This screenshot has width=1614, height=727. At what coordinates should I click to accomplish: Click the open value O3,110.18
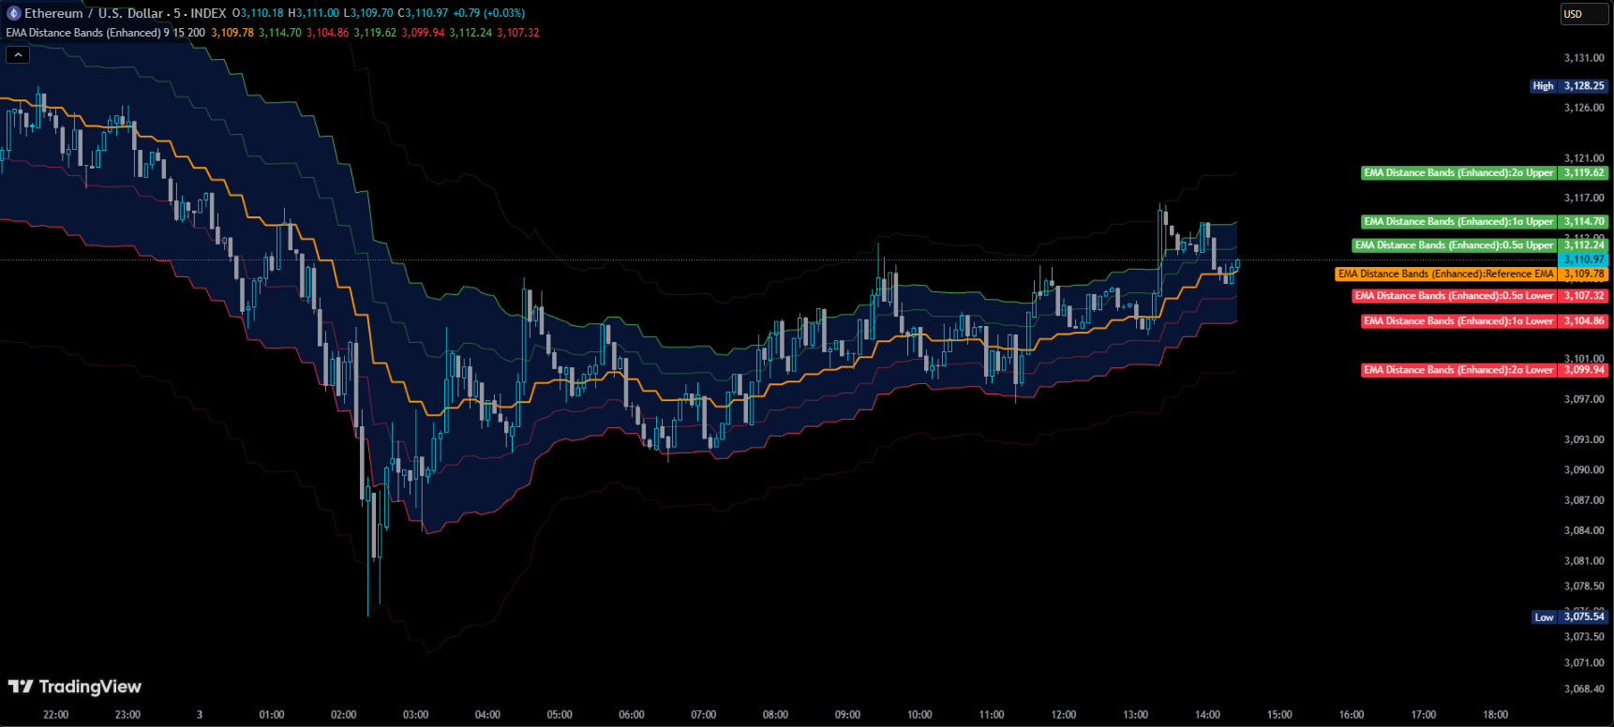(x=257, y=13)
